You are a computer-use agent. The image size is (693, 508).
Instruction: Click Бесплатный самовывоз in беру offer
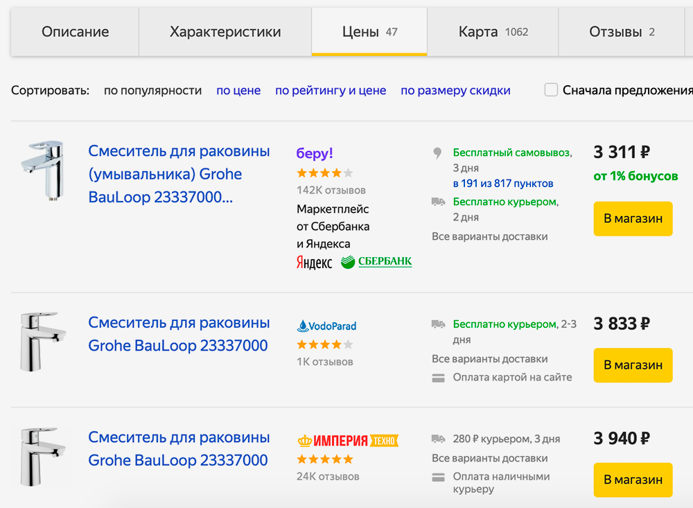tap(511, 152)
